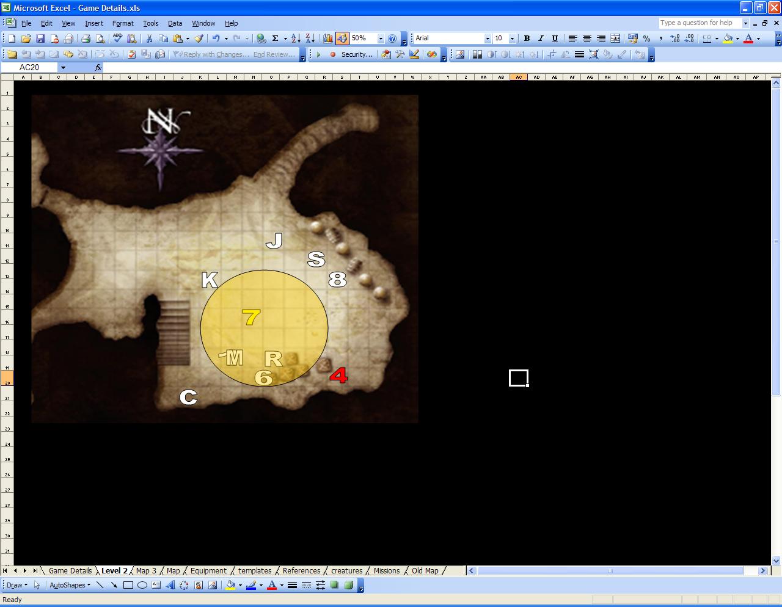Image resolution: width=782 pixels, height=607 pixels.
Task: Open the Draw menu button
Action: 15,585
